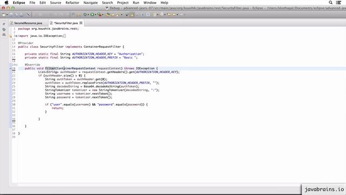Image resolution: width=346 pixels, height=195 pixels.
Task: Click the New Java Class icon
Action: point(113,15)
